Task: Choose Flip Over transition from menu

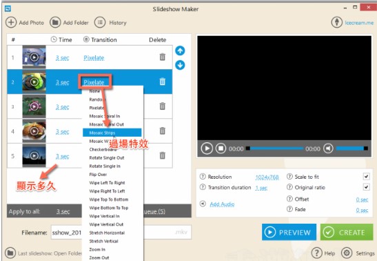Action: [x=98, y=174]
